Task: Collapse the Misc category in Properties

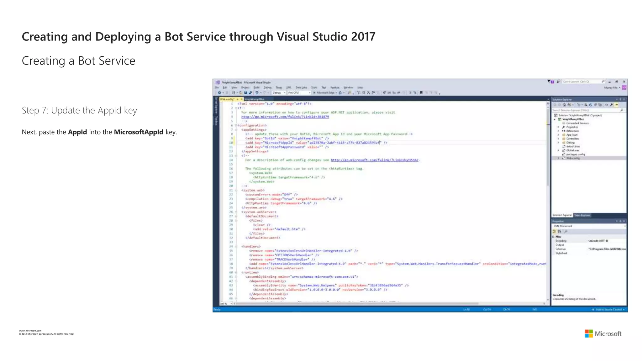Action: [553, 237]
